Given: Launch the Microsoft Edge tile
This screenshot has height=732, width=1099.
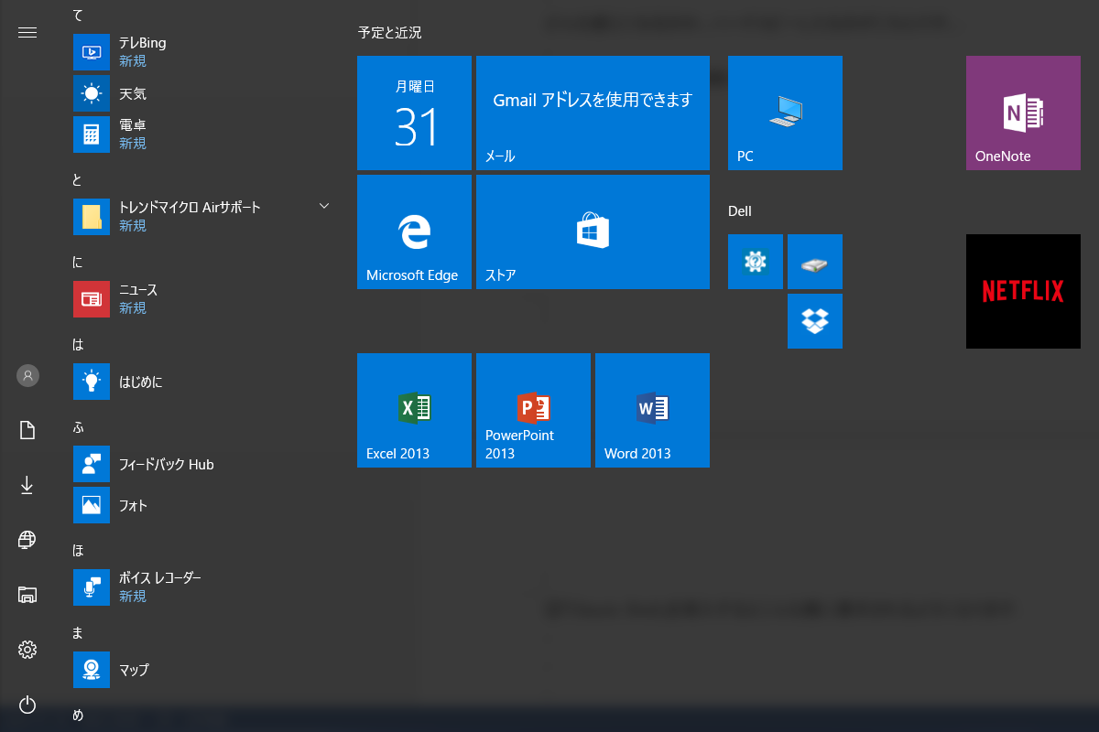Looking at the screenshot, I should point(414,231).
